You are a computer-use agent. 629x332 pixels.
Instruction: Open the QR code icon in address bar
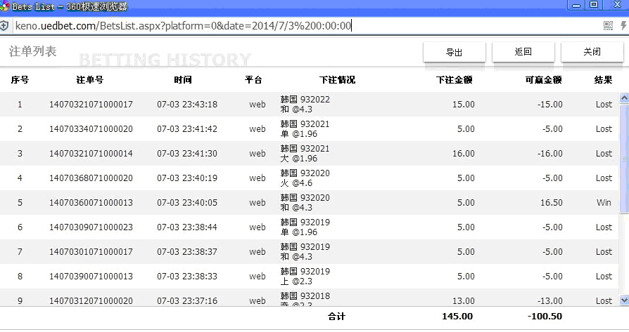click(608, 26)
